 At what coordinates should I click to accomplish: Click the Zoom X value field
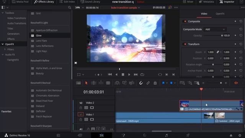pos(211,52)
